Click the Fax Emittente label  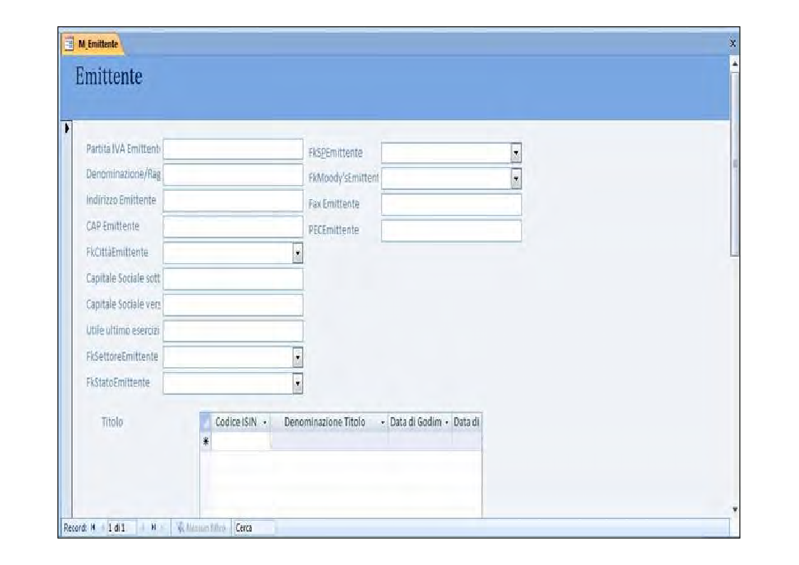(334, 204)
